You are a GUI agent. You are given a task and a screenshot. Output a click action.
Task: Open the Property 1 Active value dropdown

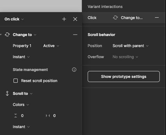[51, 46]
